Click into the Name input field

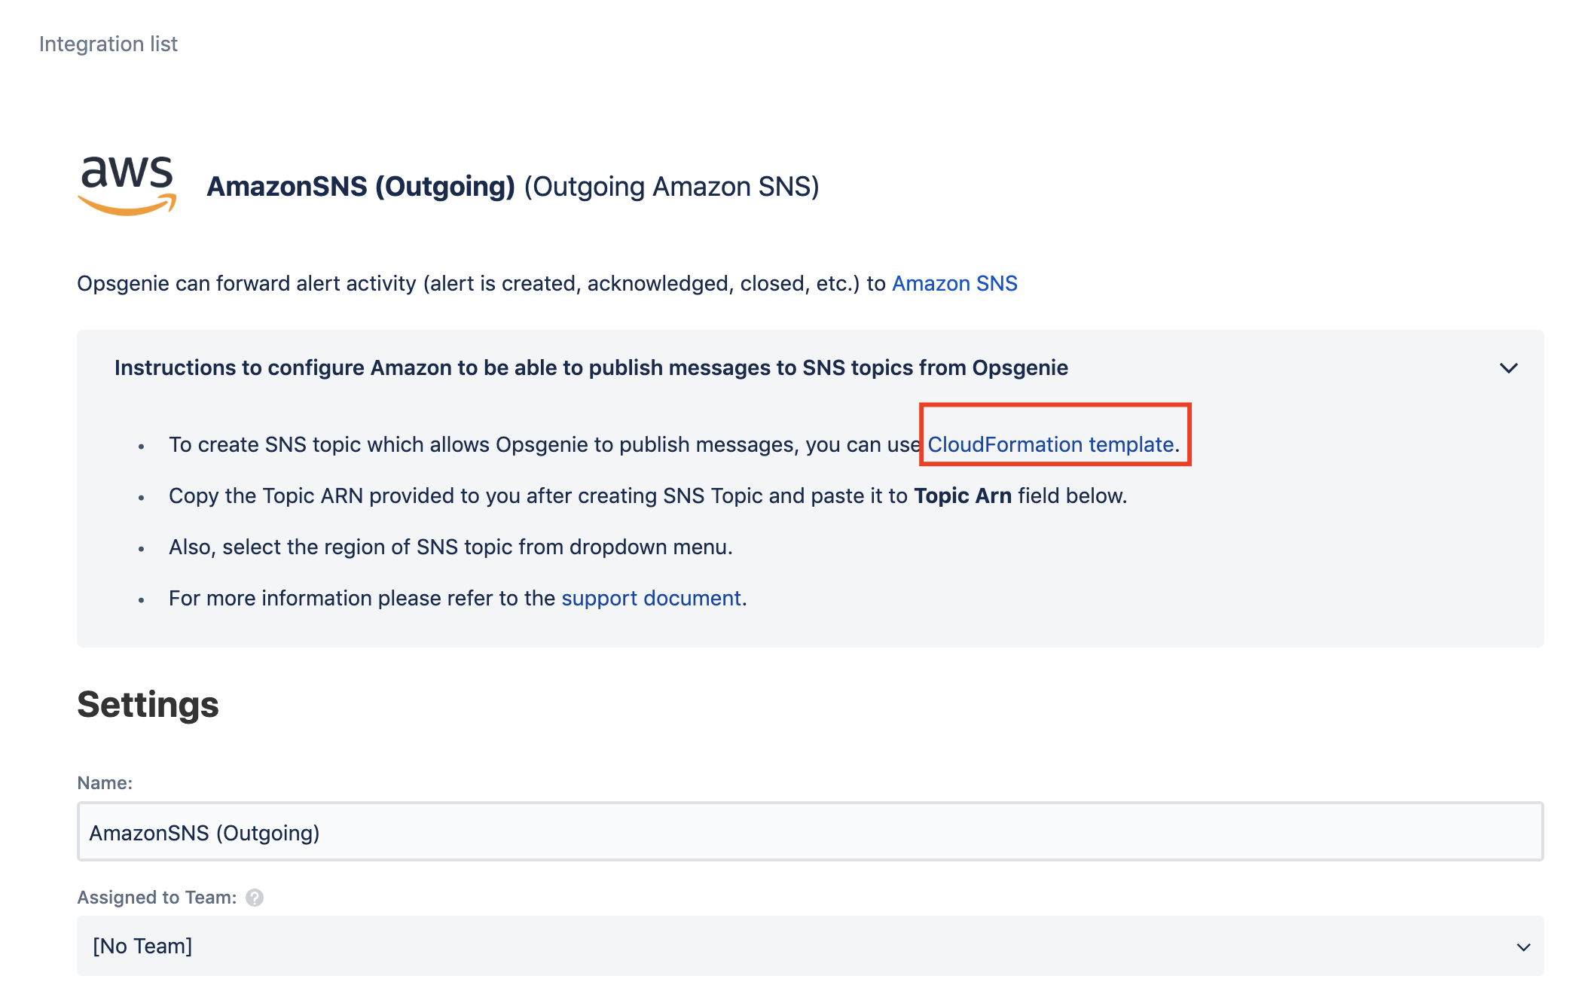tap(809, 832)
